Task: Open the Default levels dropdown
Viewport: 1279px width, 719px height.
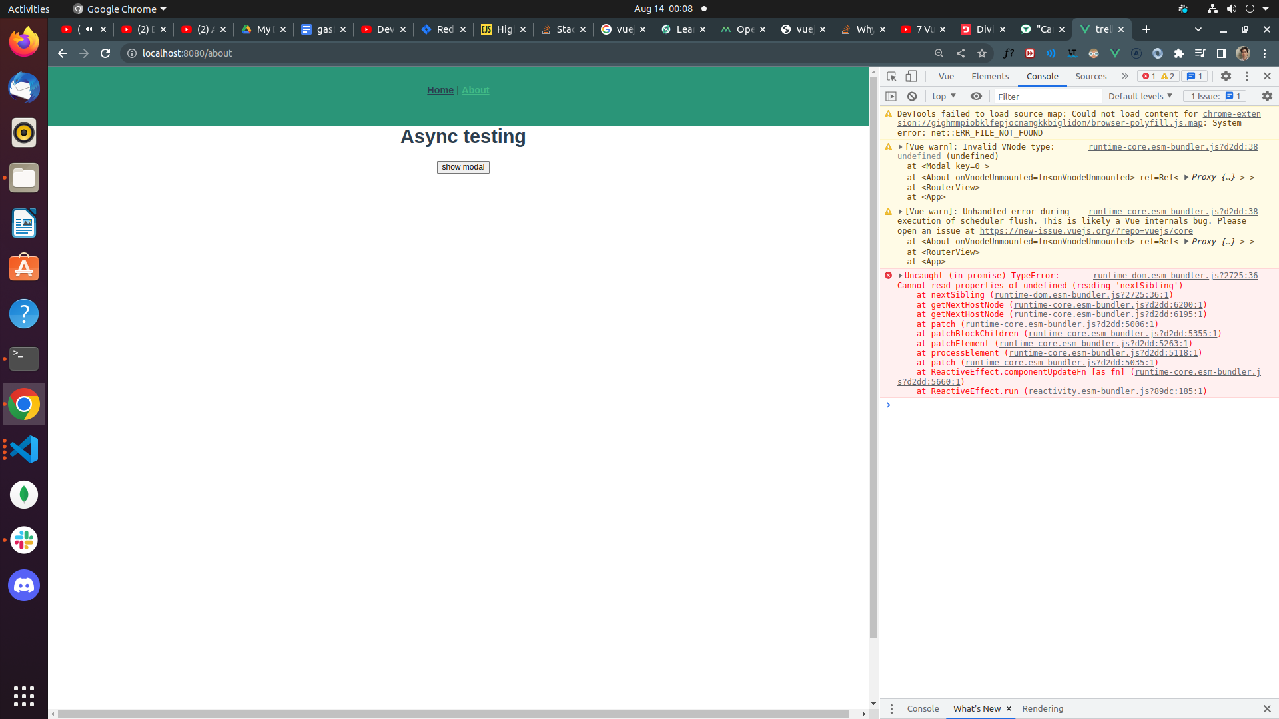Action: tap(1140, 96)
